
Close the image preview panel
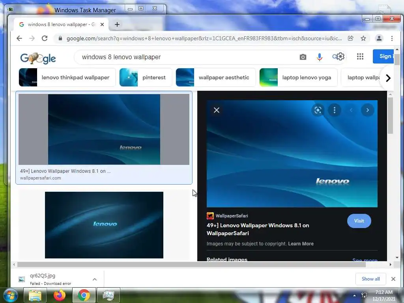(217, 110)
